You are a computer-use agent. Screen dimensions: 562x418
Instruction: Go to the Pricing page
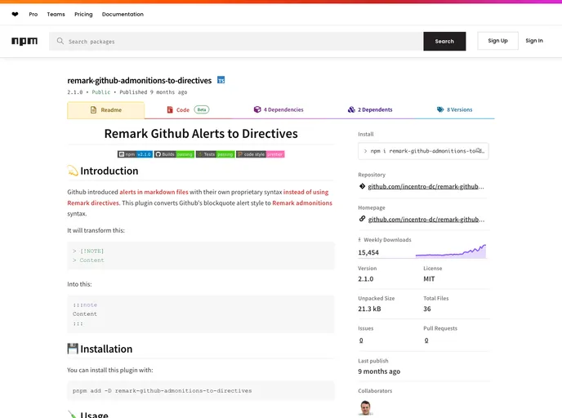pos(83,15)
